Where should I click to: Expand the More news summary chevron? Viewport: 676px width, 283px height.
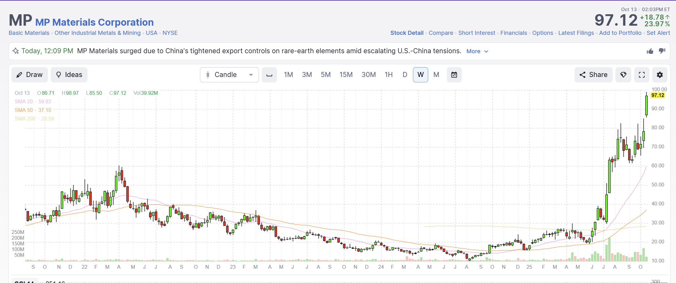tap(477, 51)
